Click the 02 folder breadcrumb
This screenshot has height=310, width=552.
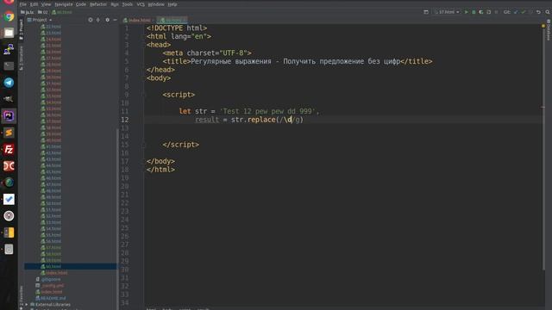coord(42,12)
